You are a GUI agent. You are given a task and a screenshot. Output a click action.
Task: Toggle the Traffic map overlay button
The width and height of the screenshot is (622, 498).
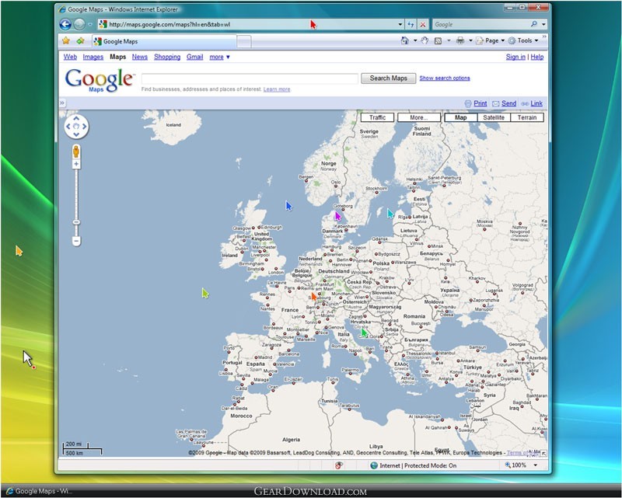coord(377,117)
